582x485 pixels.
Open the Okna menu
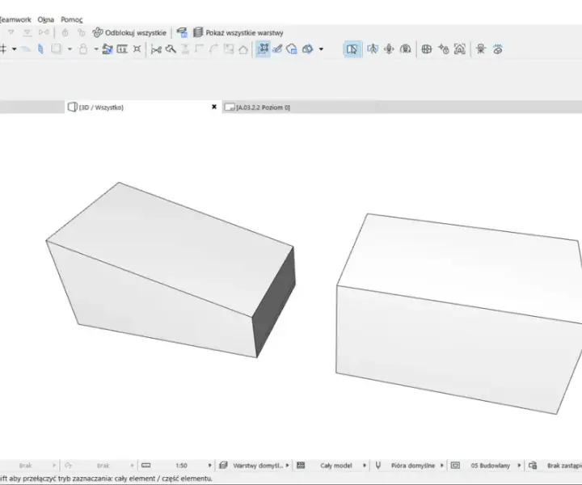[x=45, y=19]
